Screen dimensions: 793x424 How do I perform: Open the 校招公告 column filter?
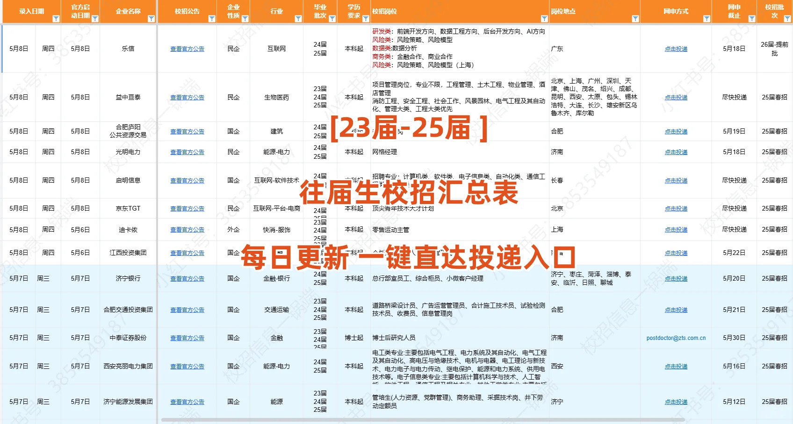point(212,19)
